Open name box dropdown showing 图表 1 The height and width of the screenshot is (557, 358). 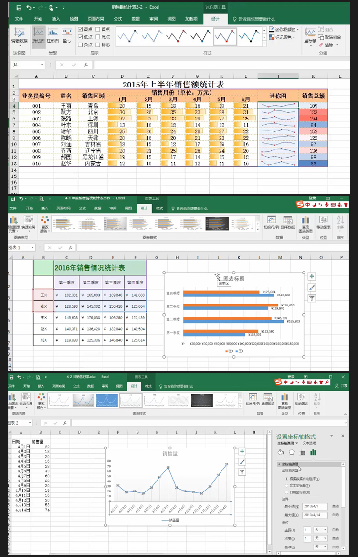32,247
